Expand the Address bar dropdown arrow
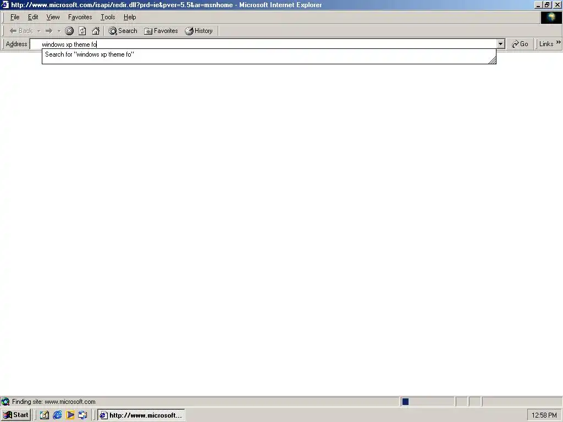Viewport: 563px width, 422px height. (x=500, y=44)
